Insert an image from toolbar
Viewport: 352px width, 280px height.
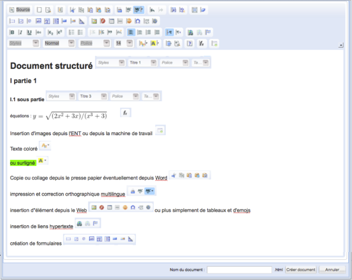(x=94, y=21)
